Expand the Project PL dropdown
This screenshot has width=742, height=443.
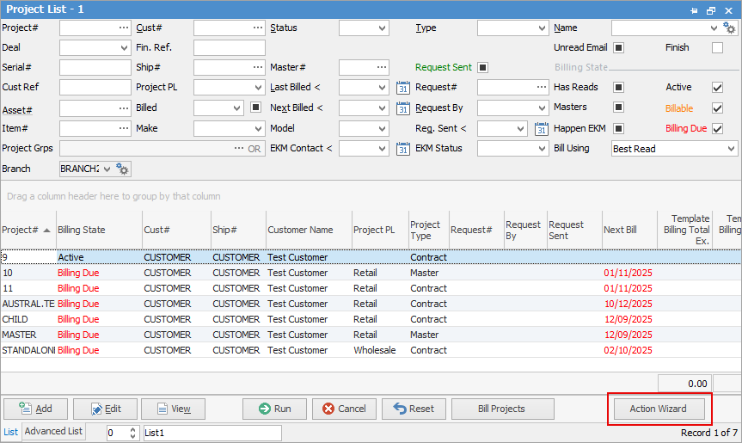(259, 88)
